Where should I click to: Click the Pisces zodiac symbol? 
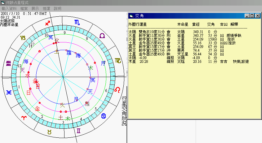click(x=9, y=92)
